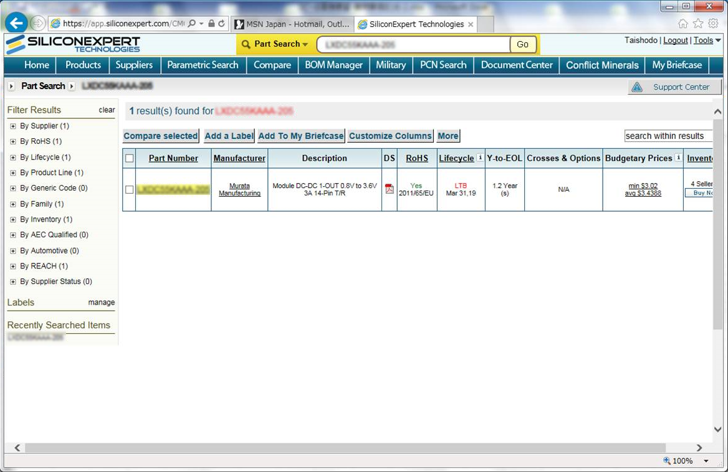Screen dimensions: 728x472
Task: Open the PCN Search menu
Action: tap(443, 65)
